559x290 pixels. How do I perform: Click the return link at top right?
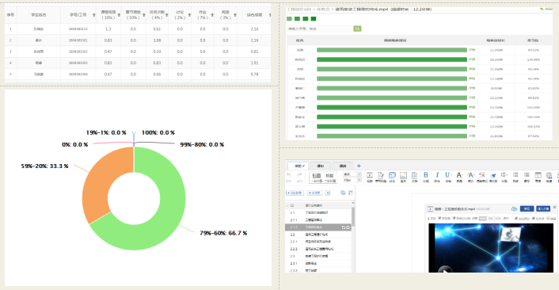[x=546, y=9]
